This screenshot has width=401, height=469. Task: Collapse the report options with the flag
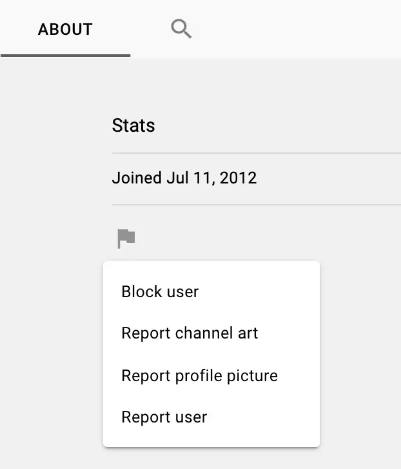tap(126, 238)
